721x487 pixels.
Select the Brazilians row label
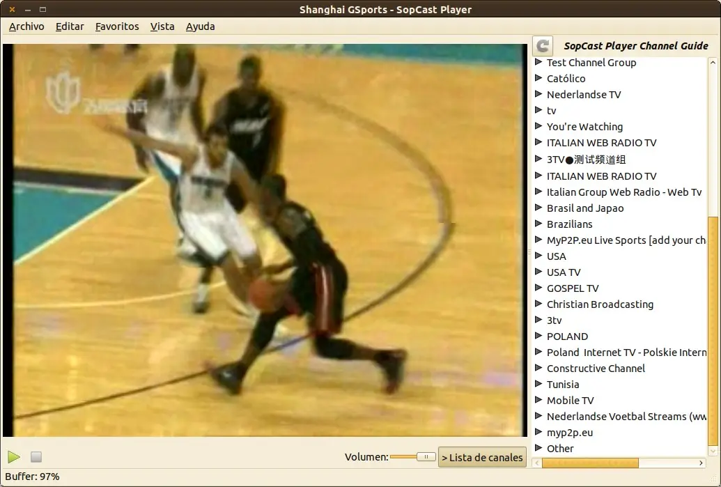pyautogui.click(x=569, y=224)
